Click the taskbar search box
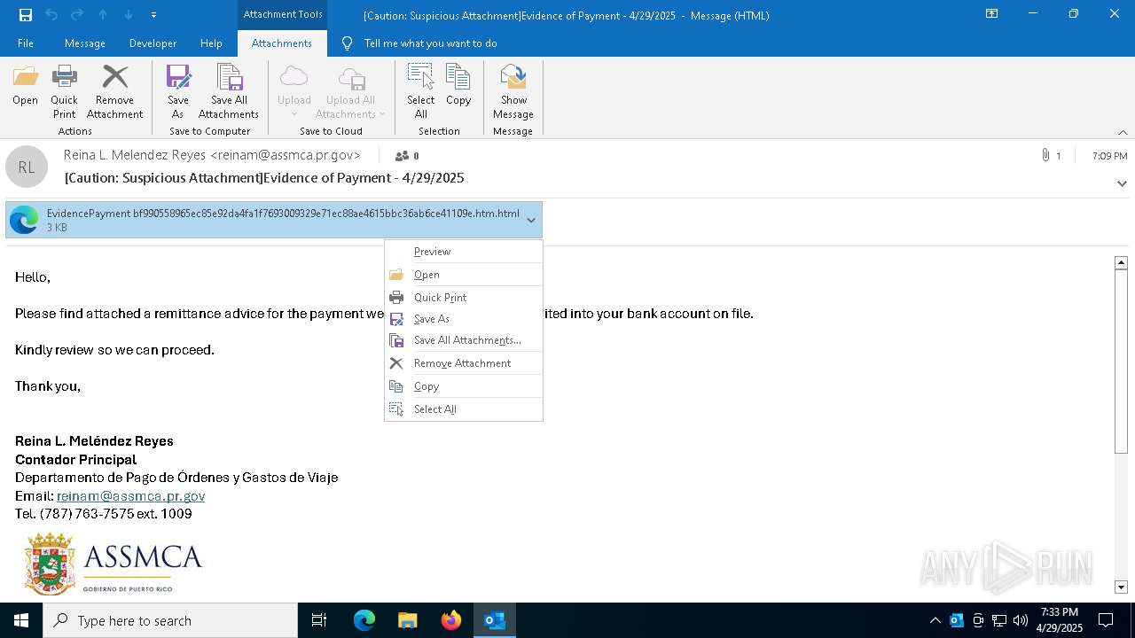Image resolution: width=1135 pixels, height=638 pixels. (170, 620)
